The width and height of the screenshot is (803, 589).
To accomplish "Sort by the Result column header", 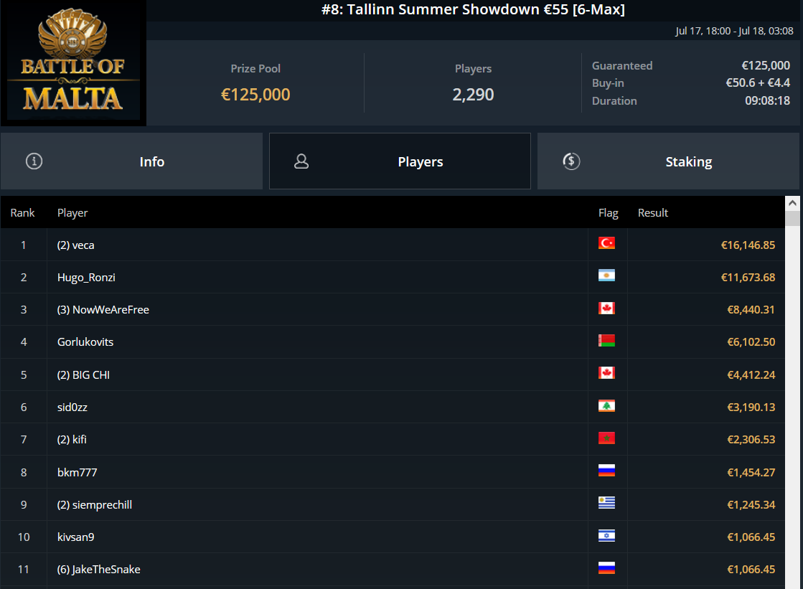I will pos(653,213).
